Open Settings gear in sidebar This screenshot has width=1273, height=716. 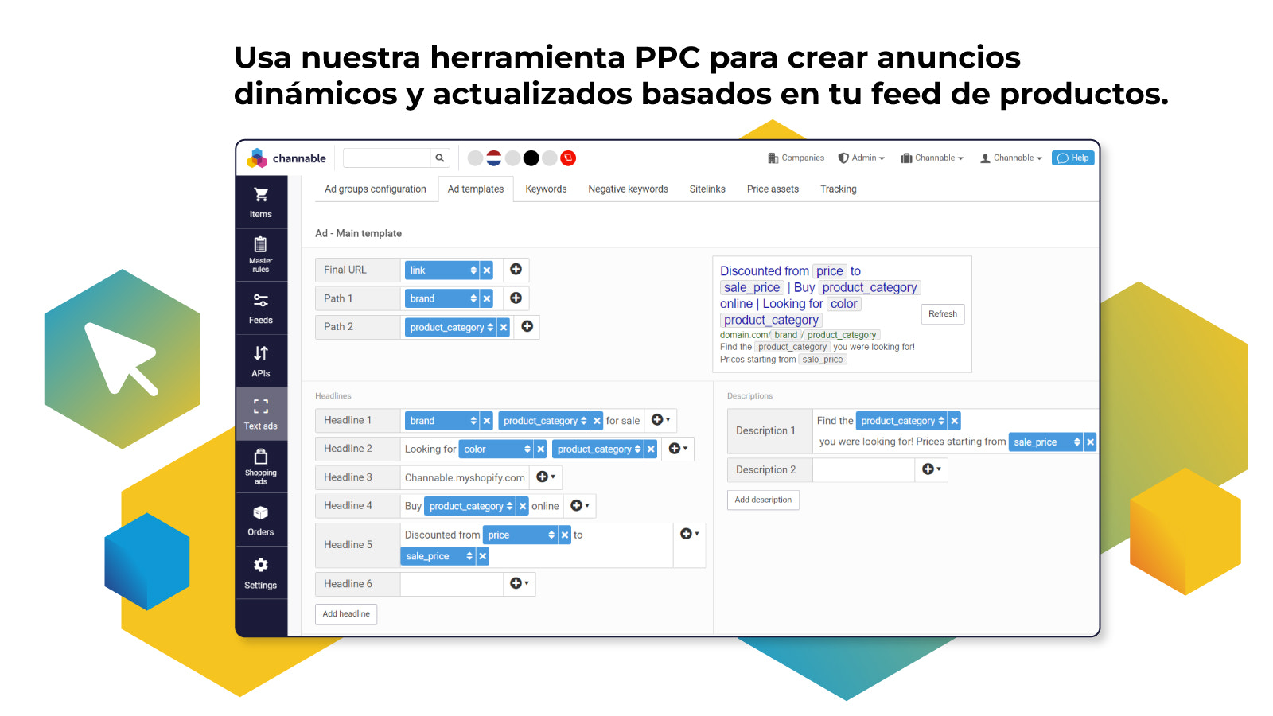[261, 573]
